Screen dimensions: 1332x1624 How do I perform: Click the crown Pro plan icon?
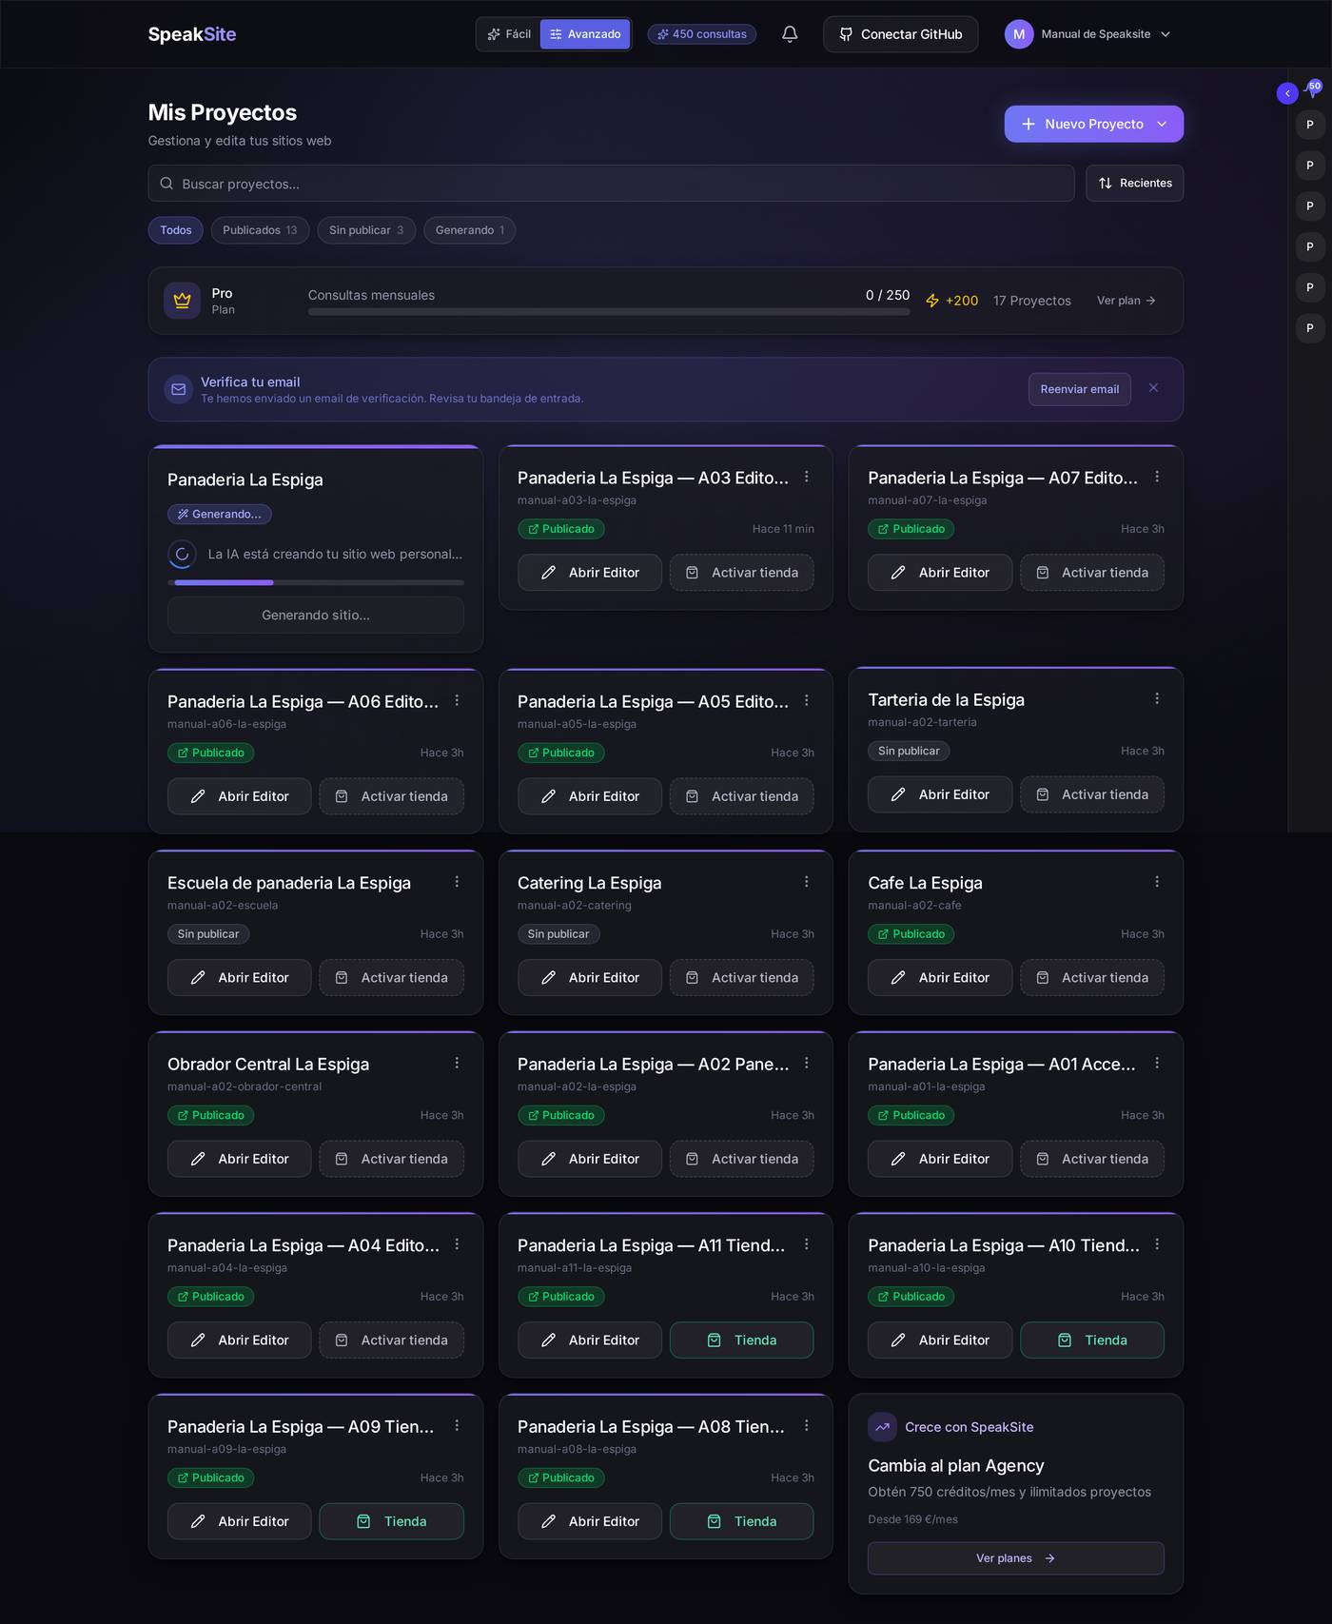click(182, 301)
